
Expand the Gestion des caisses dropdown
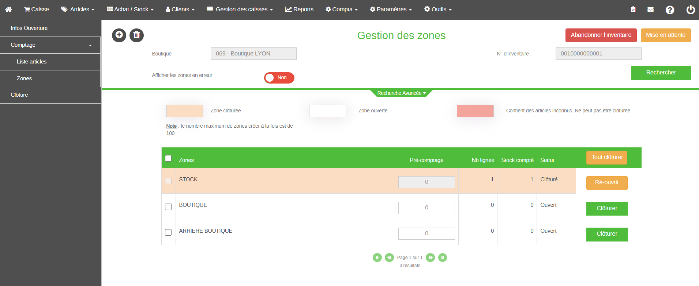click(x=240, y=9)
